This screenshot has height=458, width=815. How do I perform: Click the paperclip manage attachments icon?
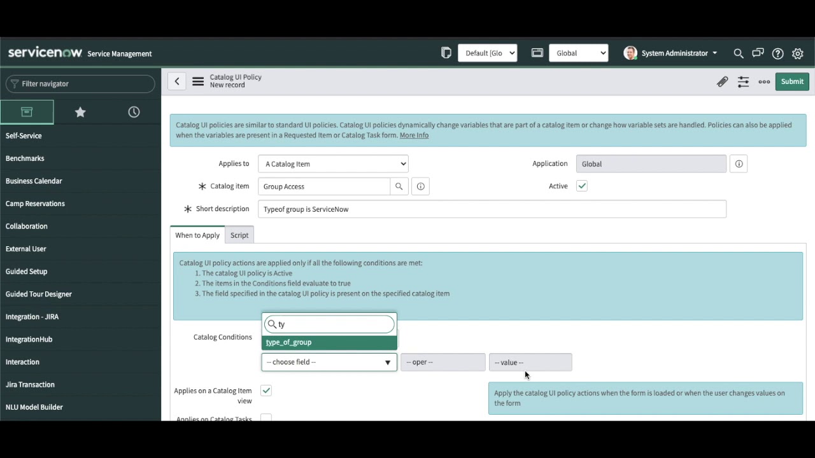pyautogui.click(x=722, y=81)
